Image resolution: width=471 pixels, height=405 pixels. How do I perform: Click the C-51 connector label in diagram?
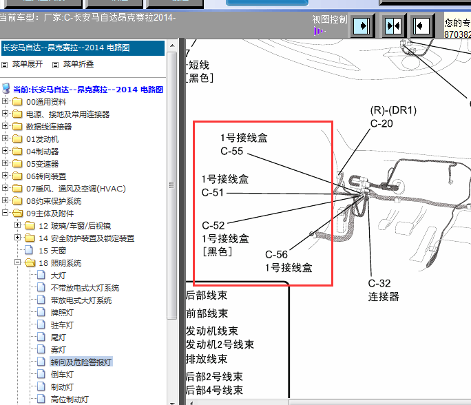[x=213, y=192]
